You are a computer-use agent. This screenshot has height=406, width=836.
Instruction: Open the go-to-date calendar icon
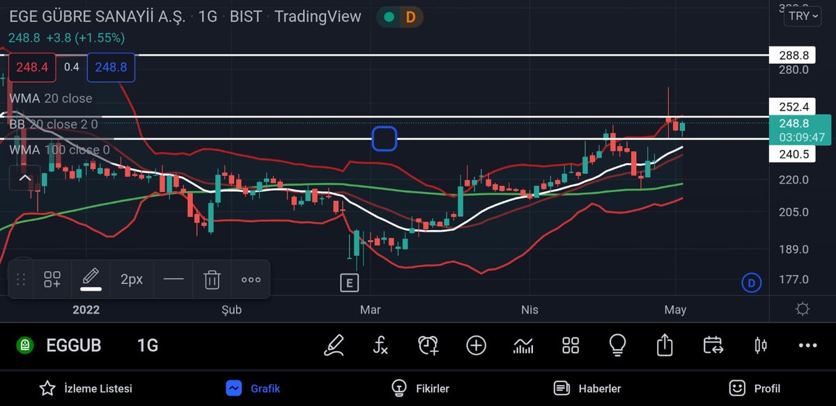713,345
